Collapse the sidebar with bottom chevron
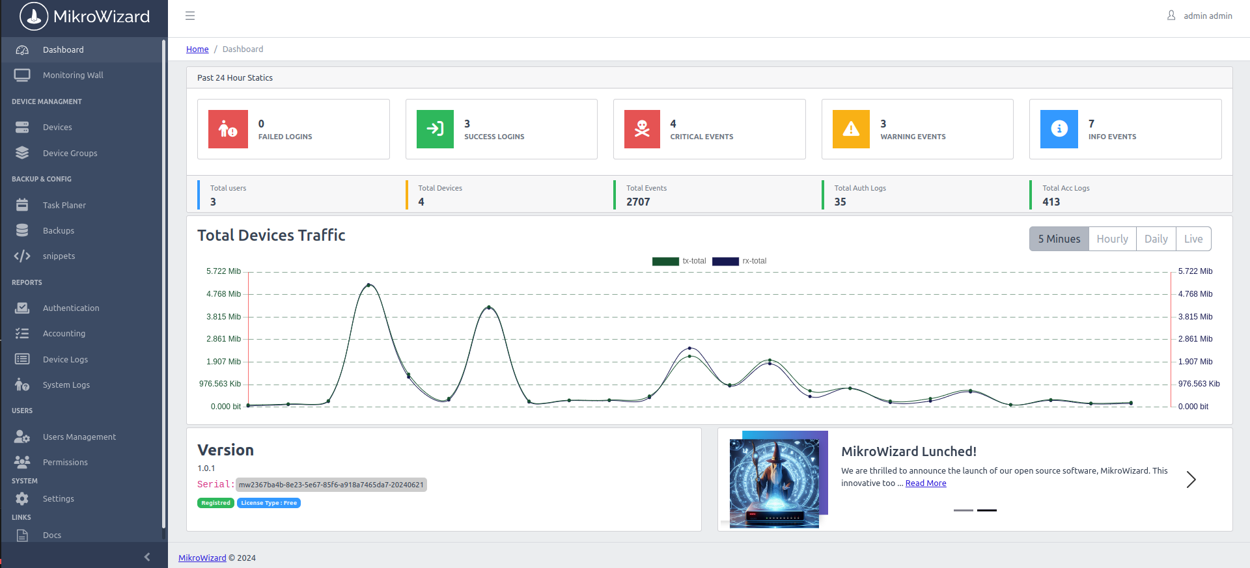Screen dimensions: 1250x568 pyautogui.click(x=147, y=557)
